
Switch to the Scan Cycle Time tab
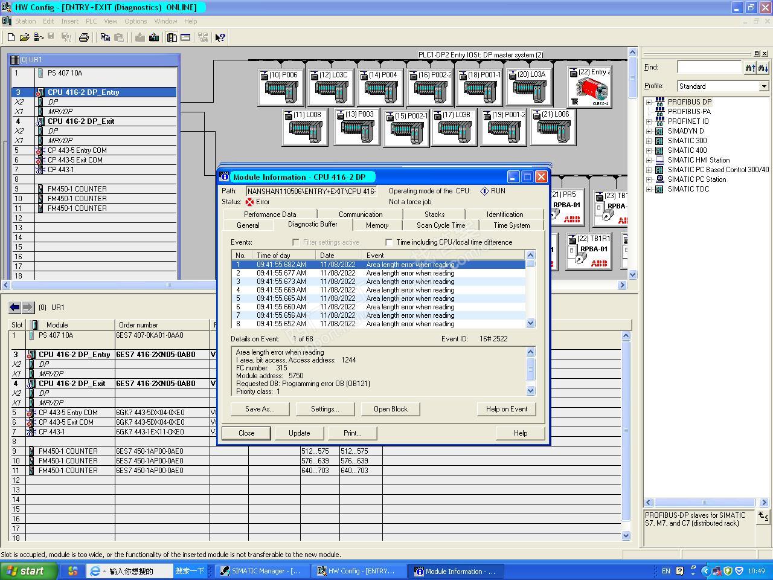point(440,225)
